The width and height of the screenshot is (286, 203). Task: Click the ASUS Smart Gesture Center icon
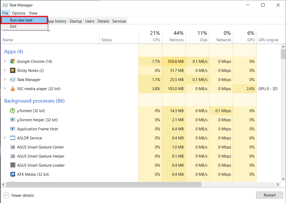point(12,147)
